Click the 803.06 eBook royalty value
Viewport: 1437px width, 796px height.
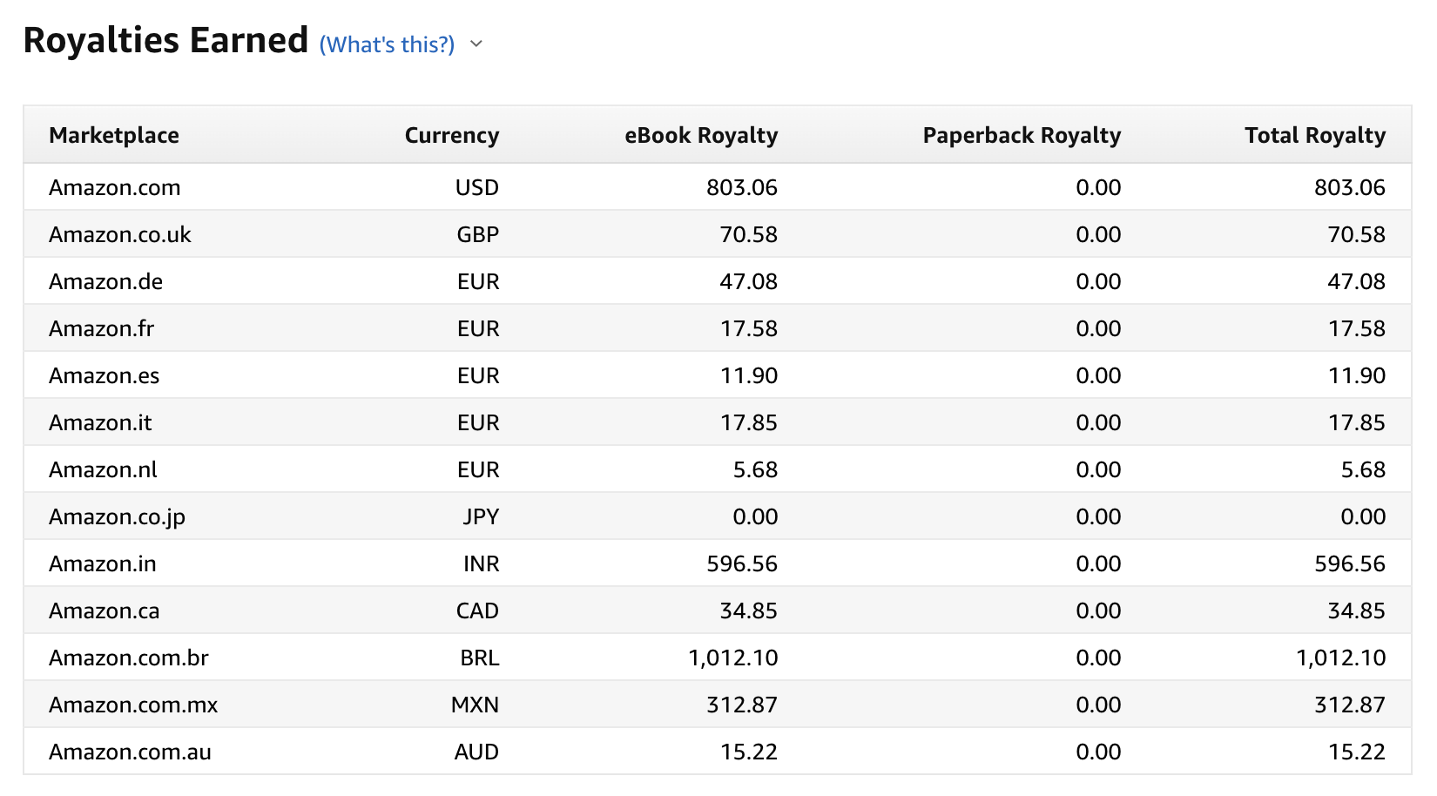pos(741,187)
